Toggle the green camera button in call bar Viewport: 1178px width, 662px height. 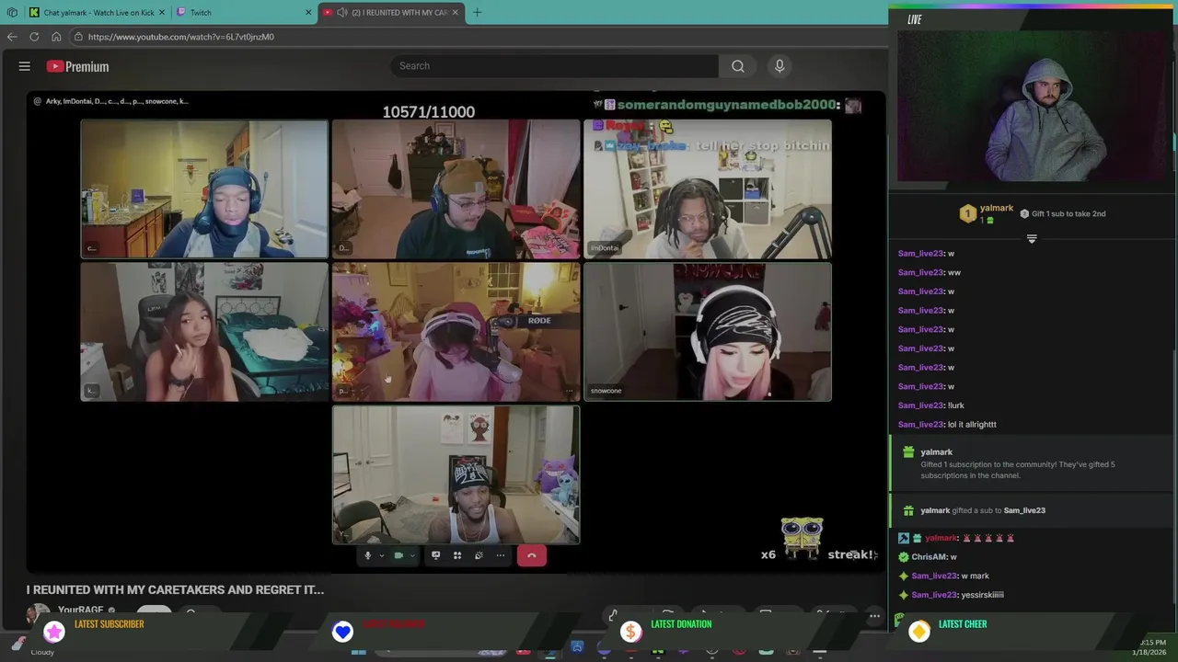(398, 555)
